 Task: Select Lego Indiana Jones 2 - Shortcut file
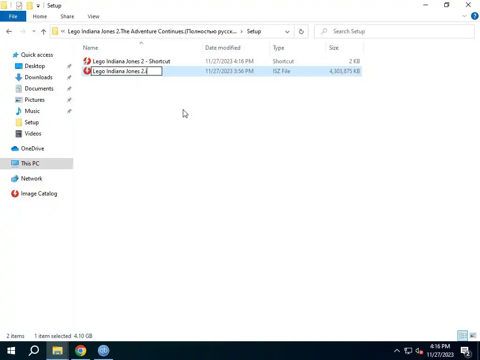click(131, 61)
